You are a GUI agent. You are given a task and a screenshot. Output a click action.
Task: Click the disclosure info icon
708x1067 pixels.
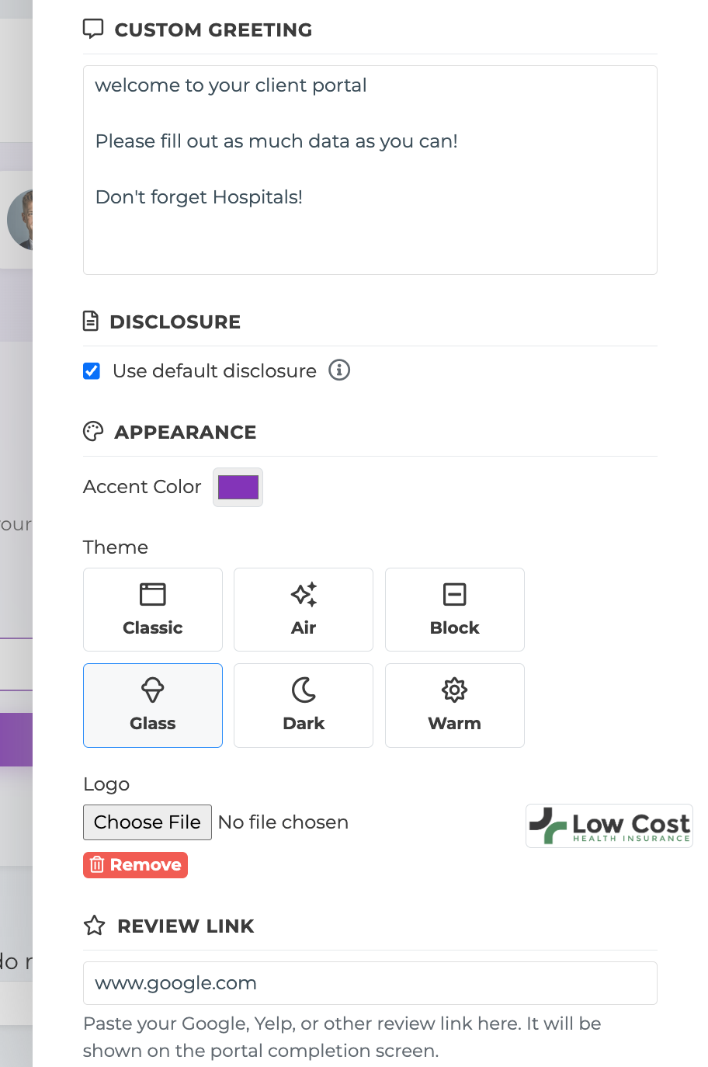[x=339, y=370]
